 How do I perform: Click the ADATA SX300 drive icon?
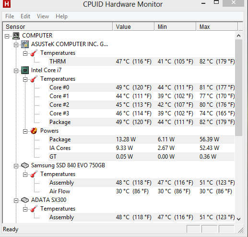pyautogui.click(x=25, y=200)
